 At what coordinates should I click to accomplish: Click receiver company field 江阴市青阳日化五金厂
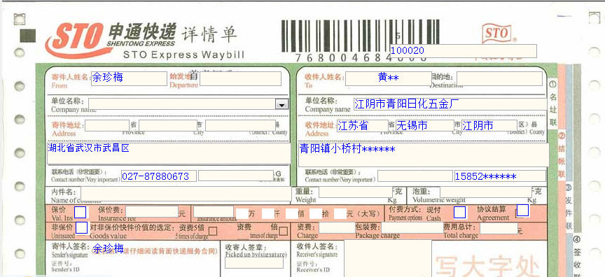point(450,104)
